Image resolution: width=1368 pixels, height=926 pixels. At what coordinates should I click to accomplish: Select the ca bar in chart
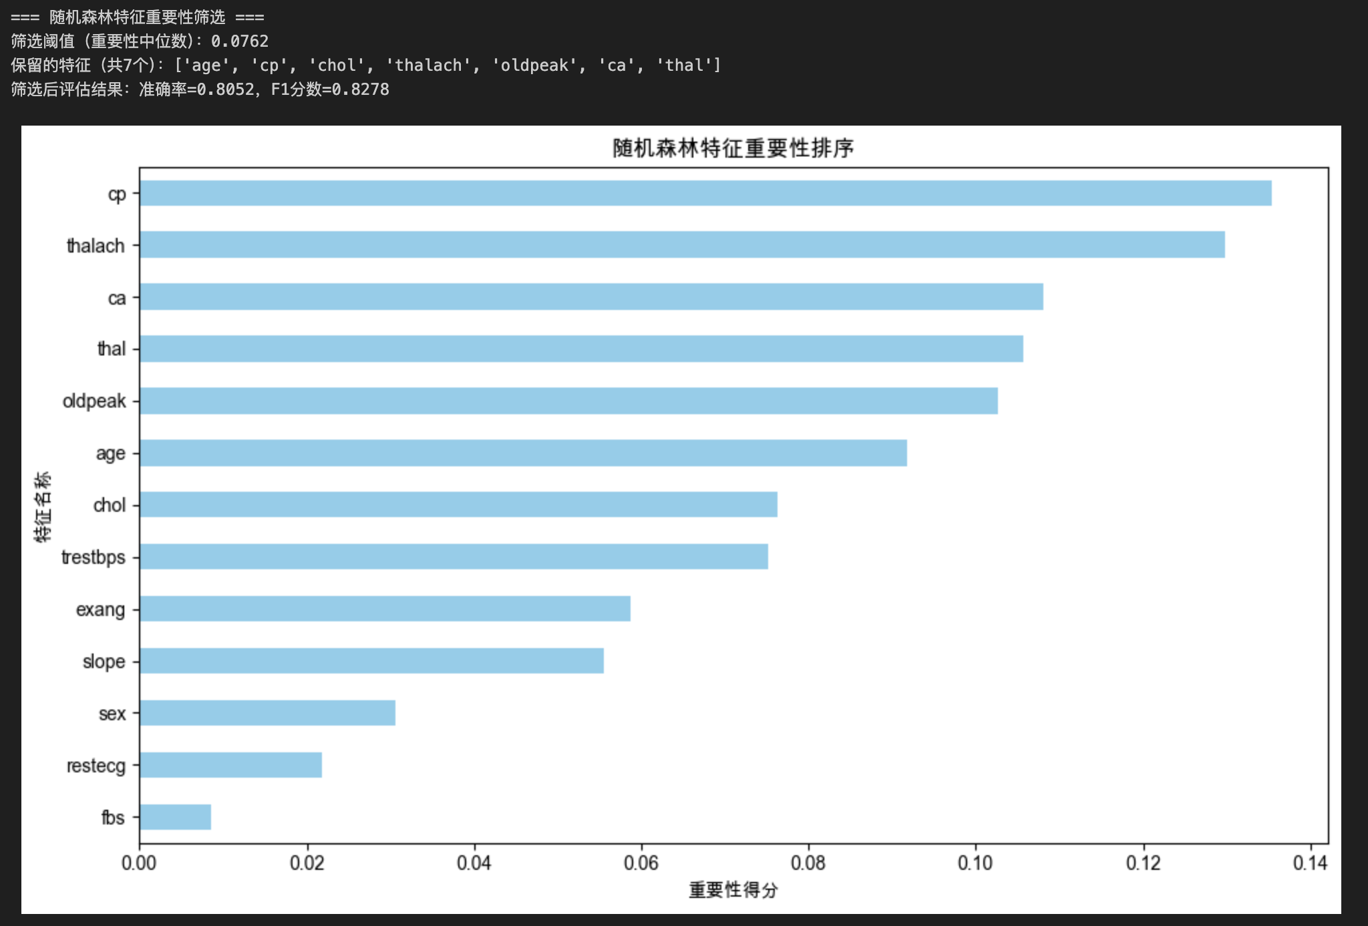click(x=591, y=297)
